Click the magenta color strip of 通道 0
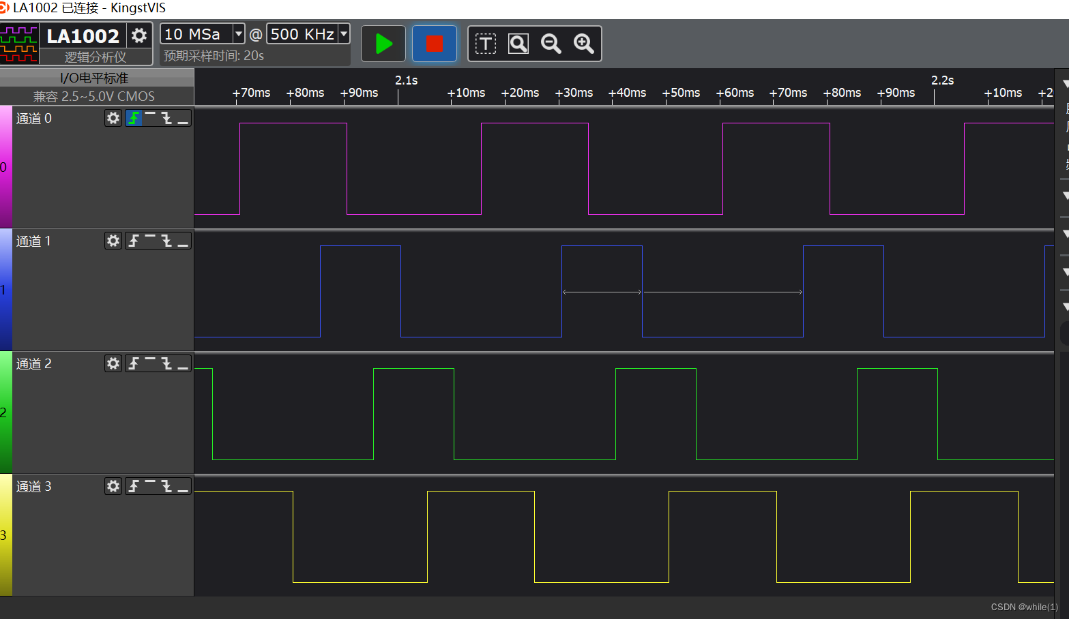The height and width of the screenshot is (619, 1069). tap(6, 167)
